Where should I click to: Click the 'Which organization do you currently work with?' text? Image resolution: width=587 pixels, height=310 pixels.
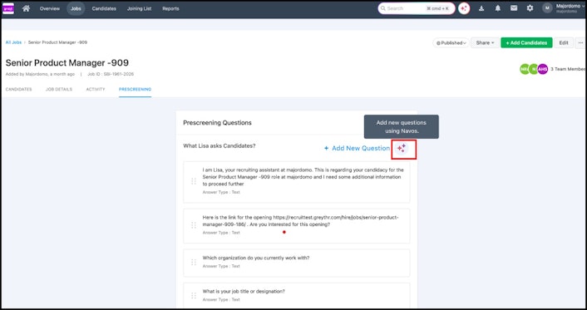(x=256, y=258)
